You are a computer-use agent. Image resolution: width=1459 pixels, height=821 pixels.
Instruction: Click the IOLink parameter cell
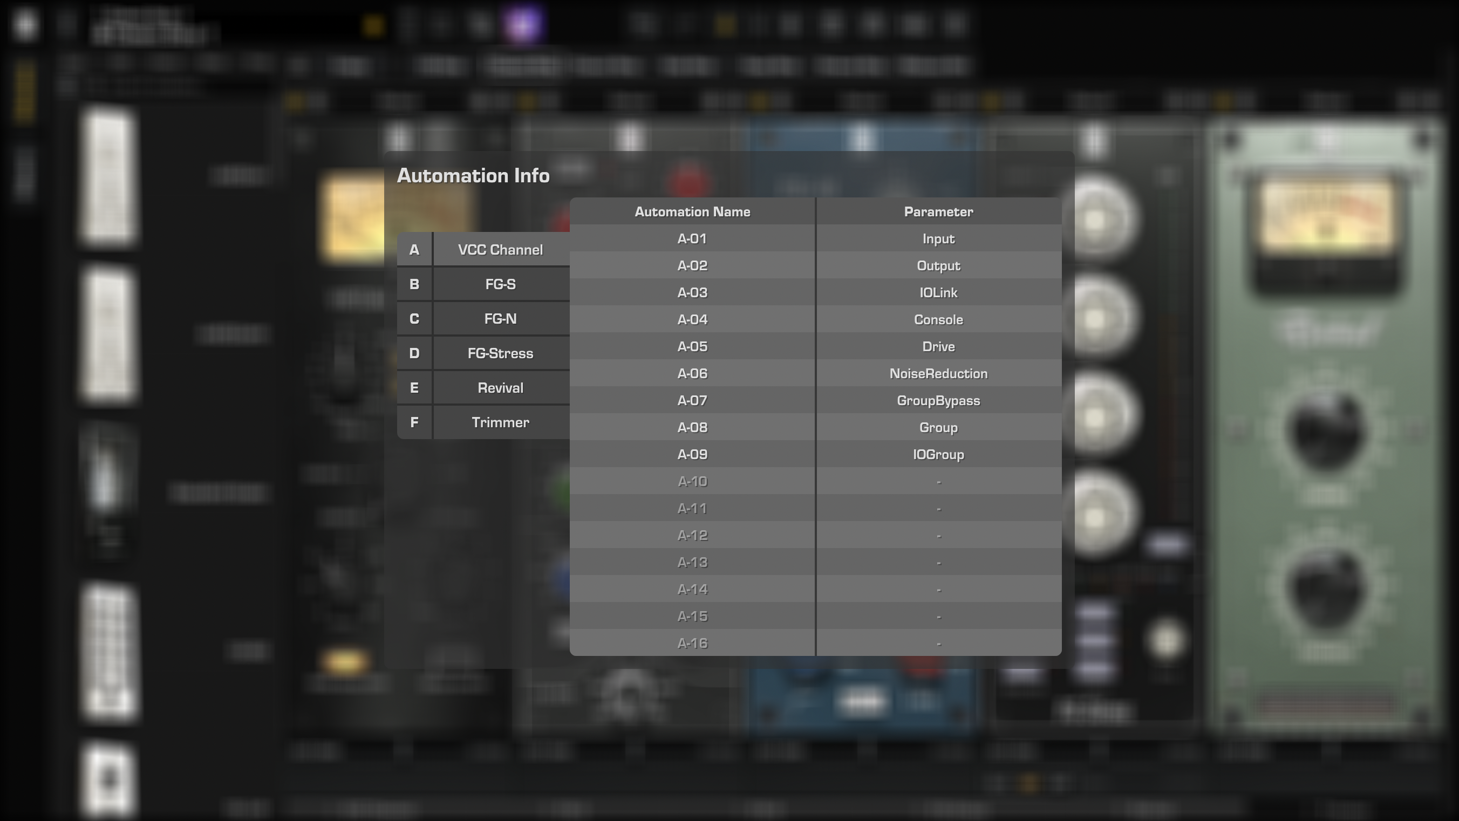point(938,293)
